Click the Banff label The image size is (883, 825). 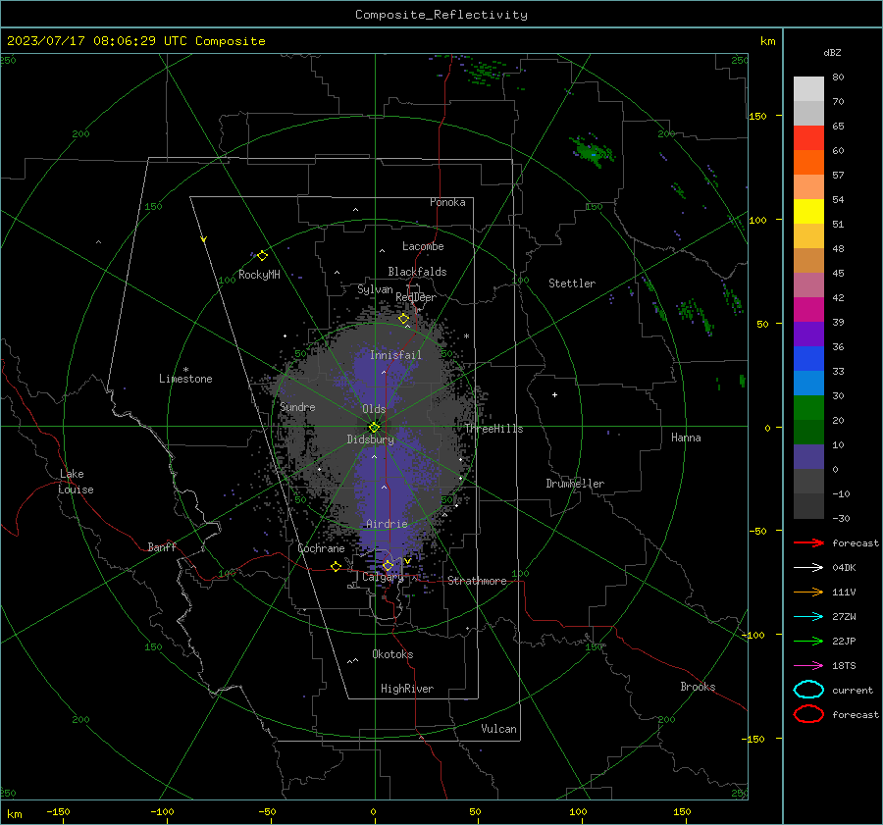(162, 546)
